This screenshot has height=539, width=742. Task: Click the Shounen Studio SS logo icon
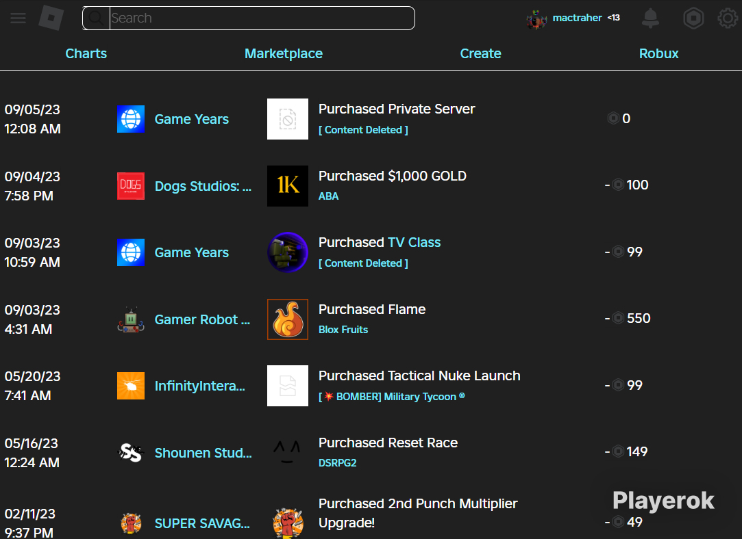click(131, 453)
